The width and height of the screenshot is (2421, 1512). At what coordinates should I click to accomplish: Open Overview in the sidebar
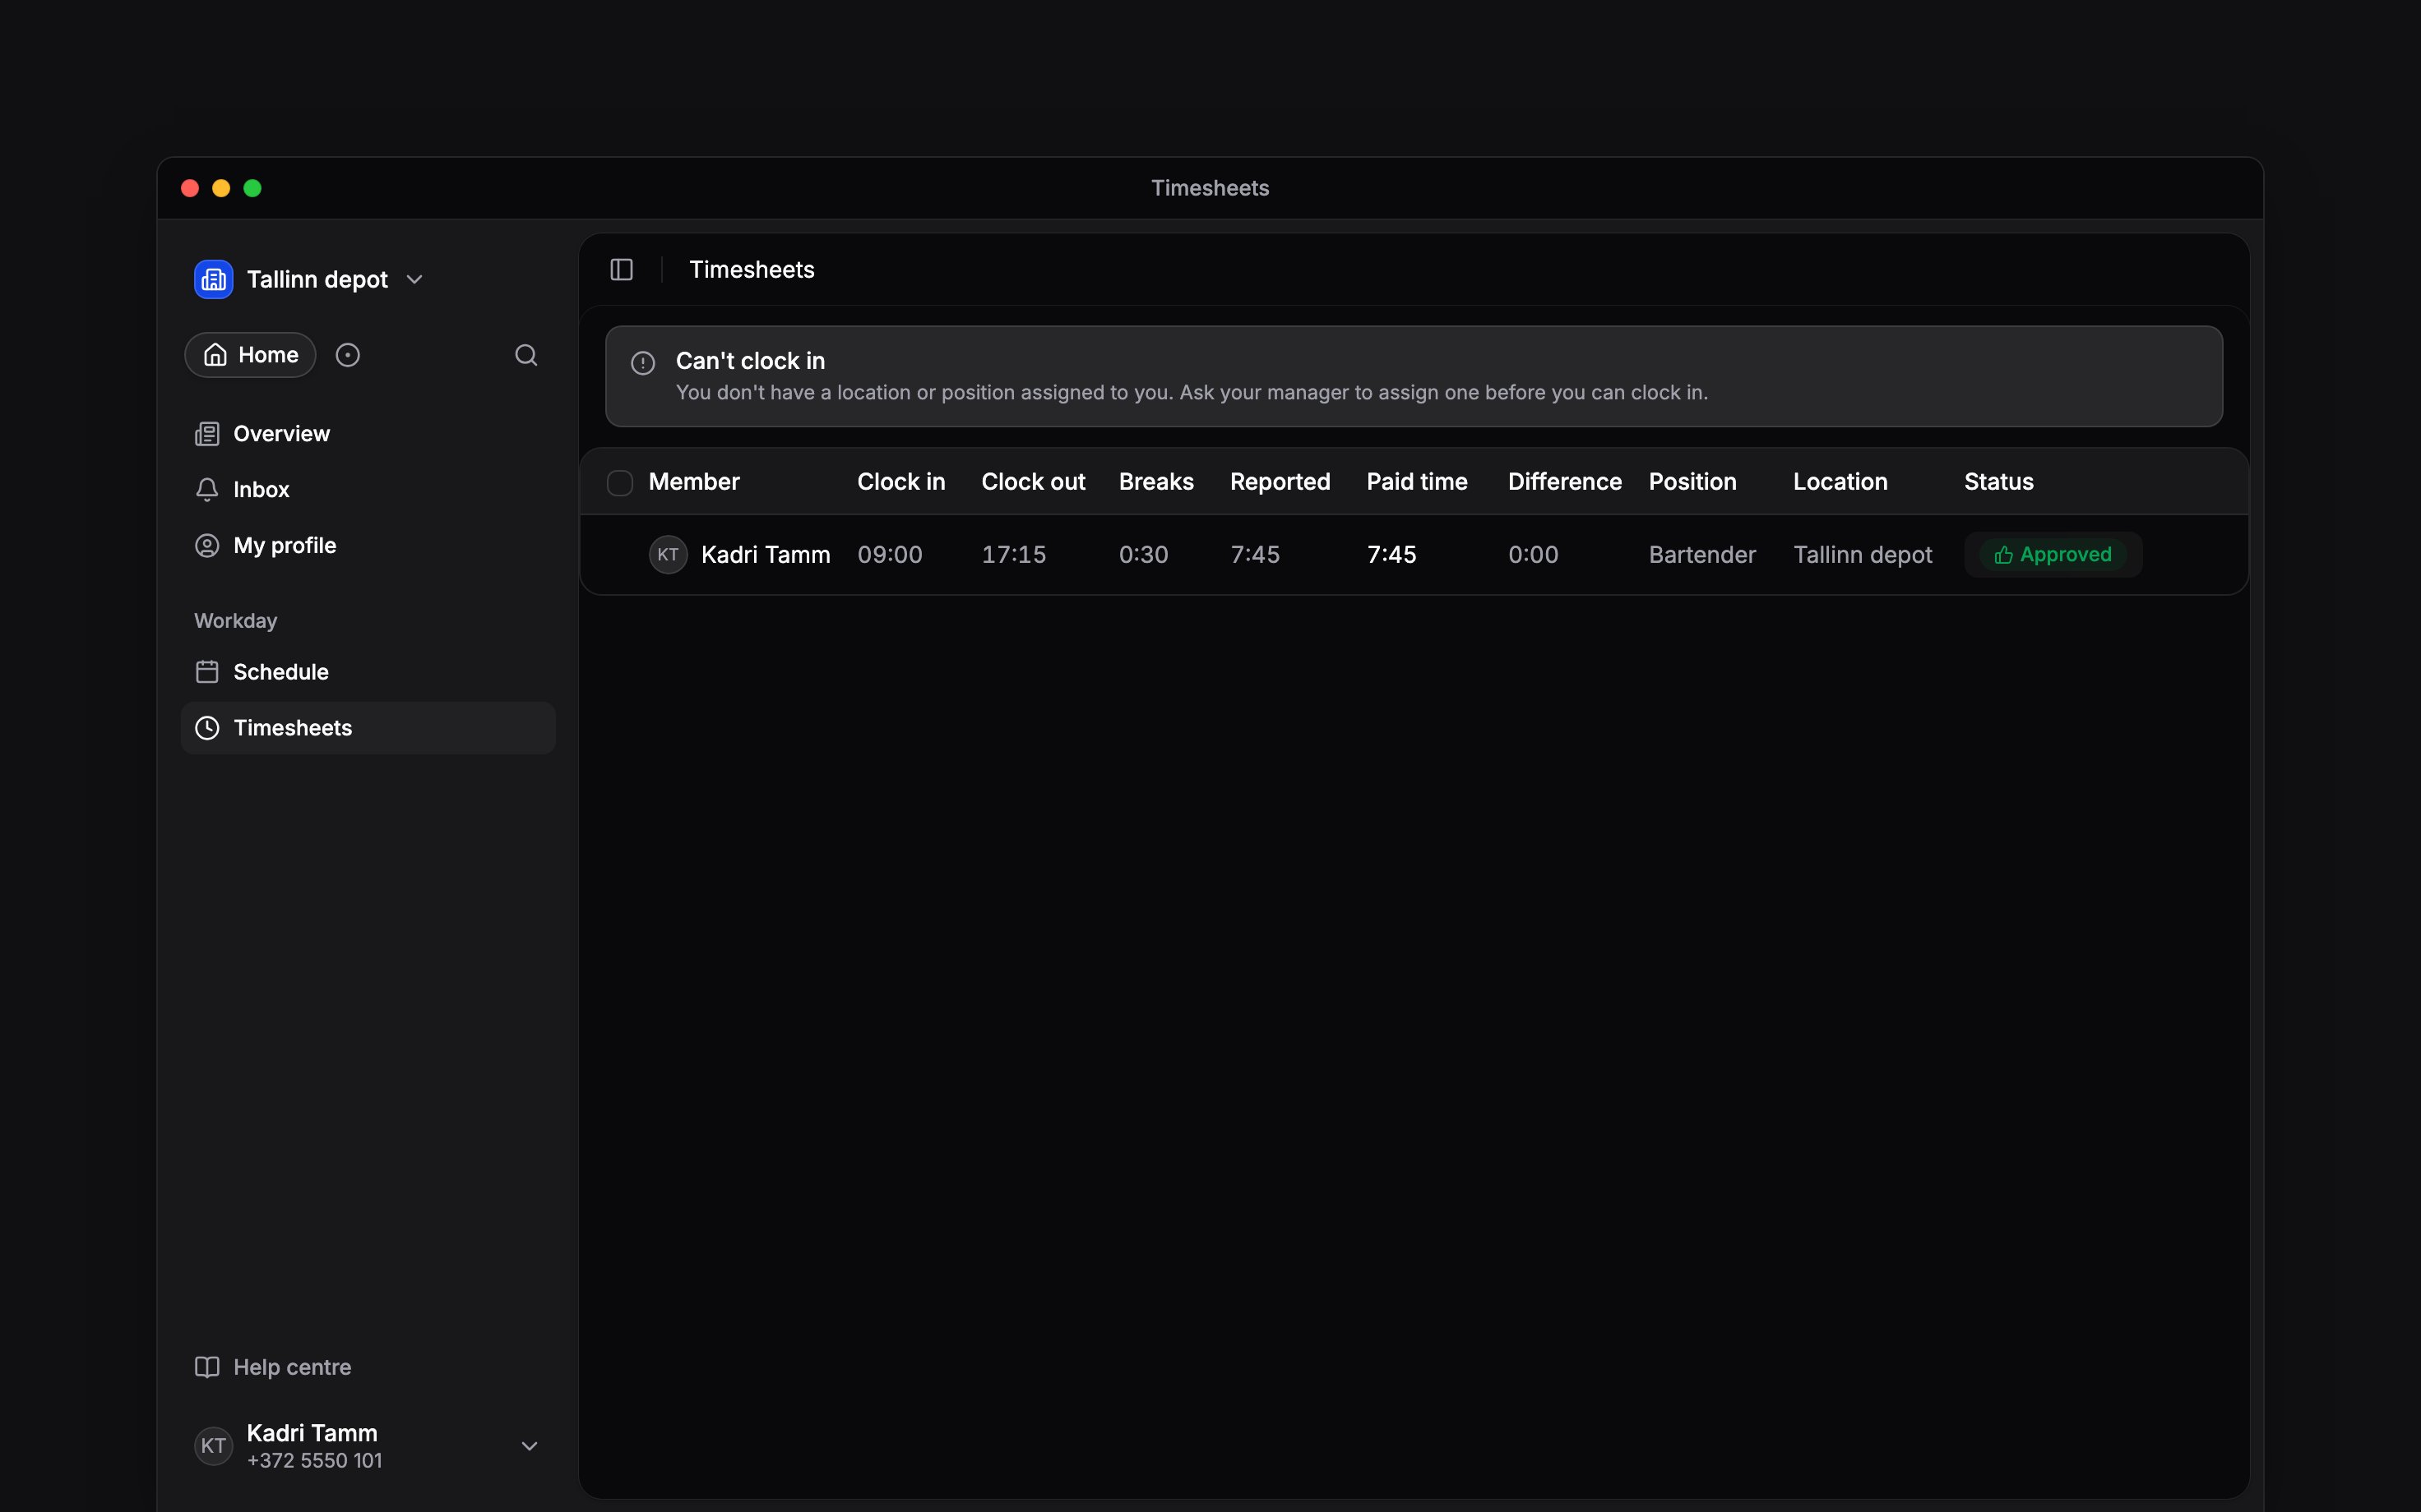click(367, 434)
